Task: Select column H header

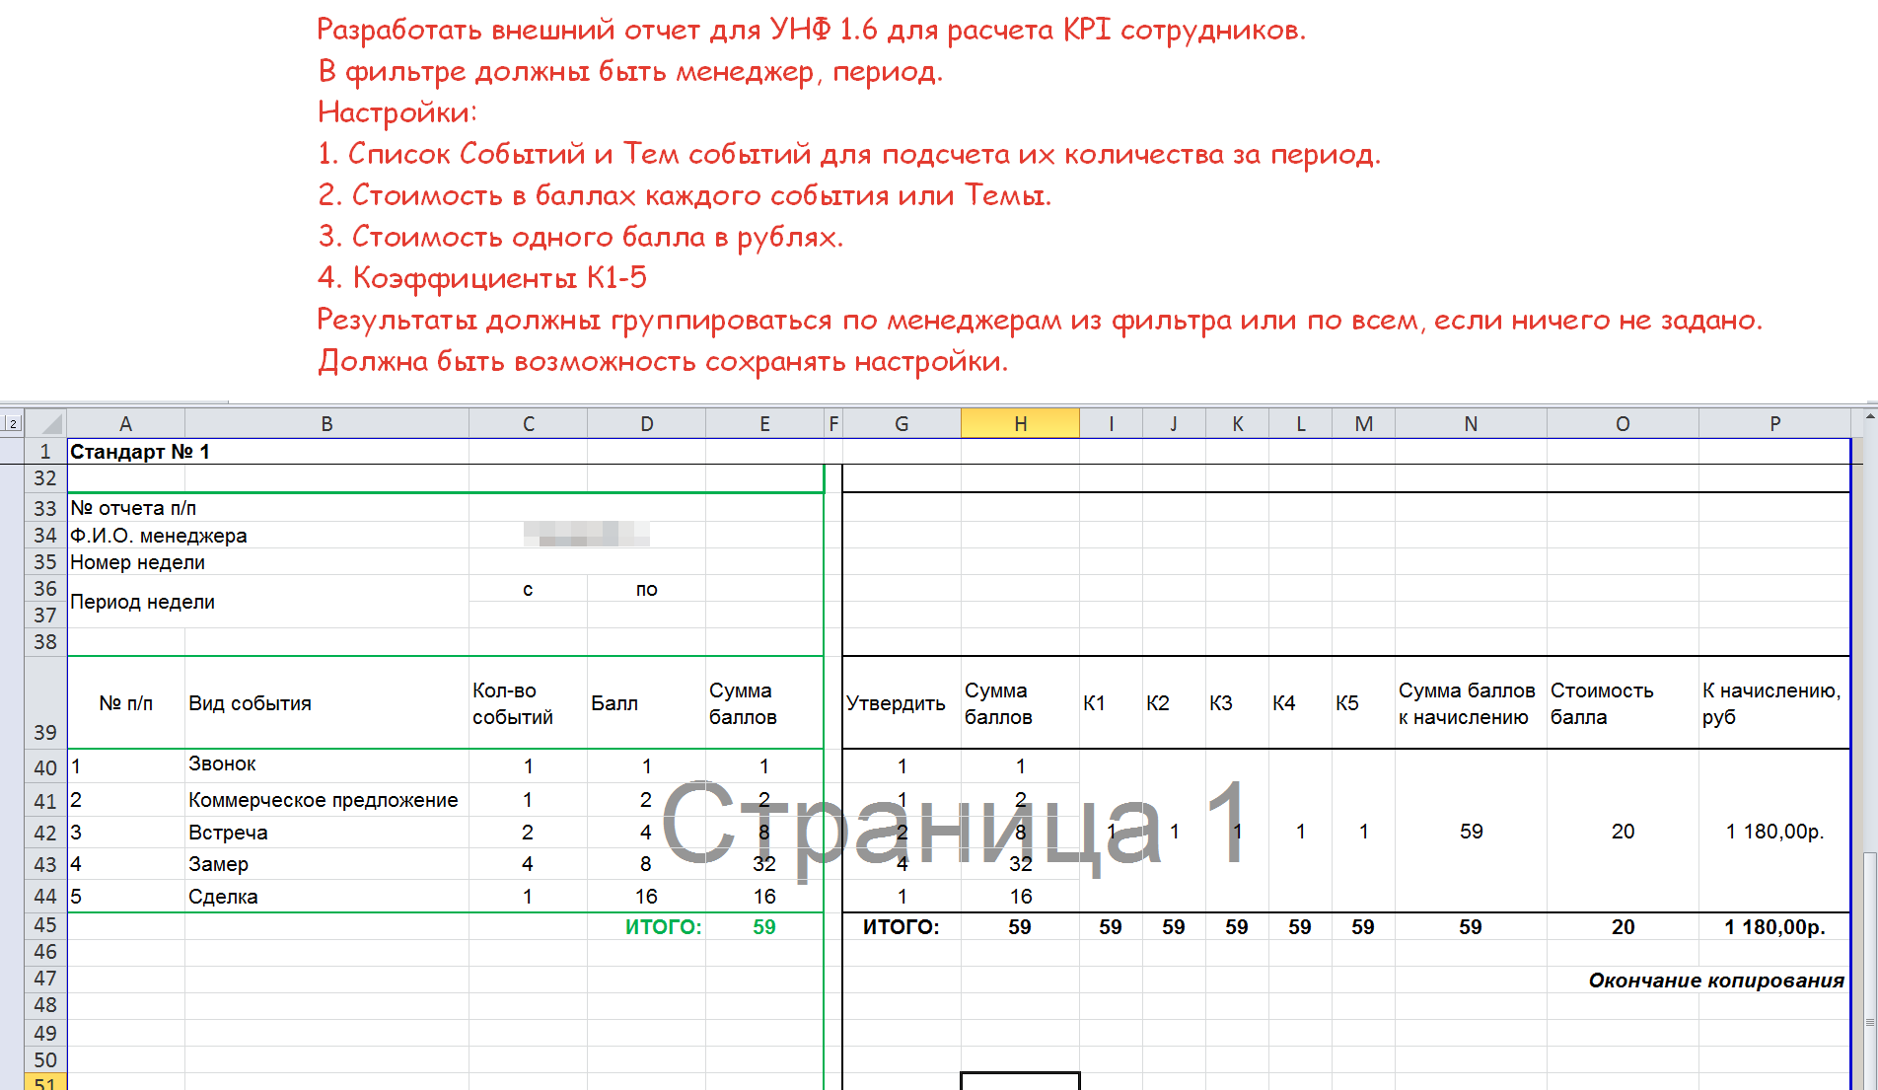Action: (x=1020, y=424)
